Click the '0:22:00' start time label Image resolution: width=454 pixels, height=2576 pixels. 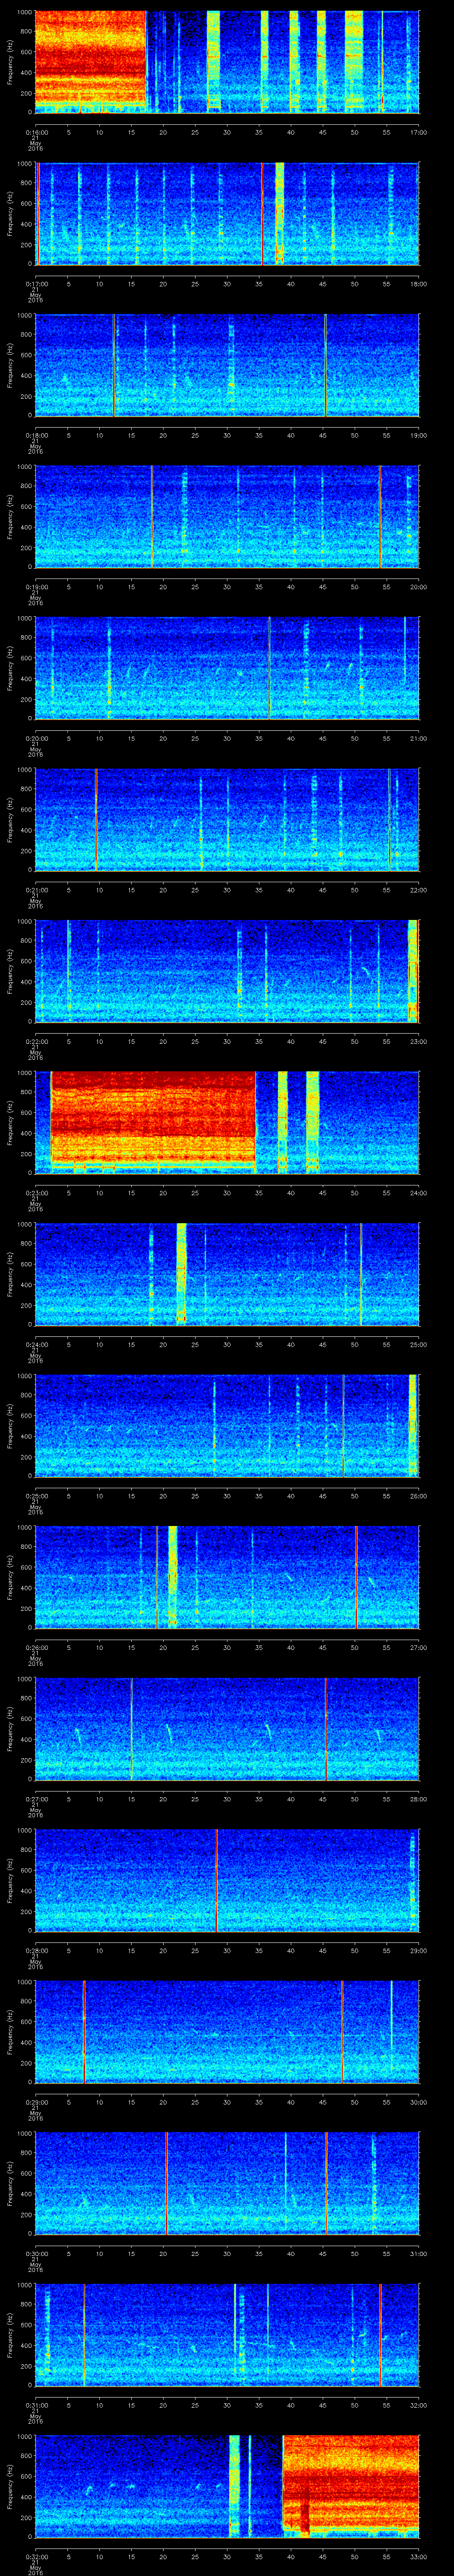[x=36, y=1041]
